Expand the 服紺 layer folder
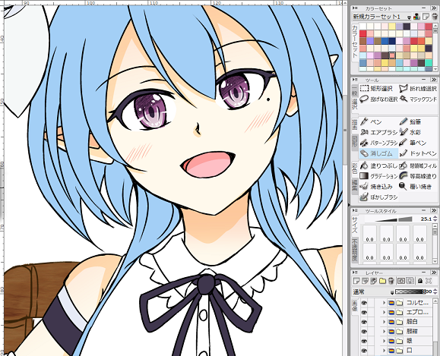This screenshot has height=356, width=440. [x=385, y=332]
